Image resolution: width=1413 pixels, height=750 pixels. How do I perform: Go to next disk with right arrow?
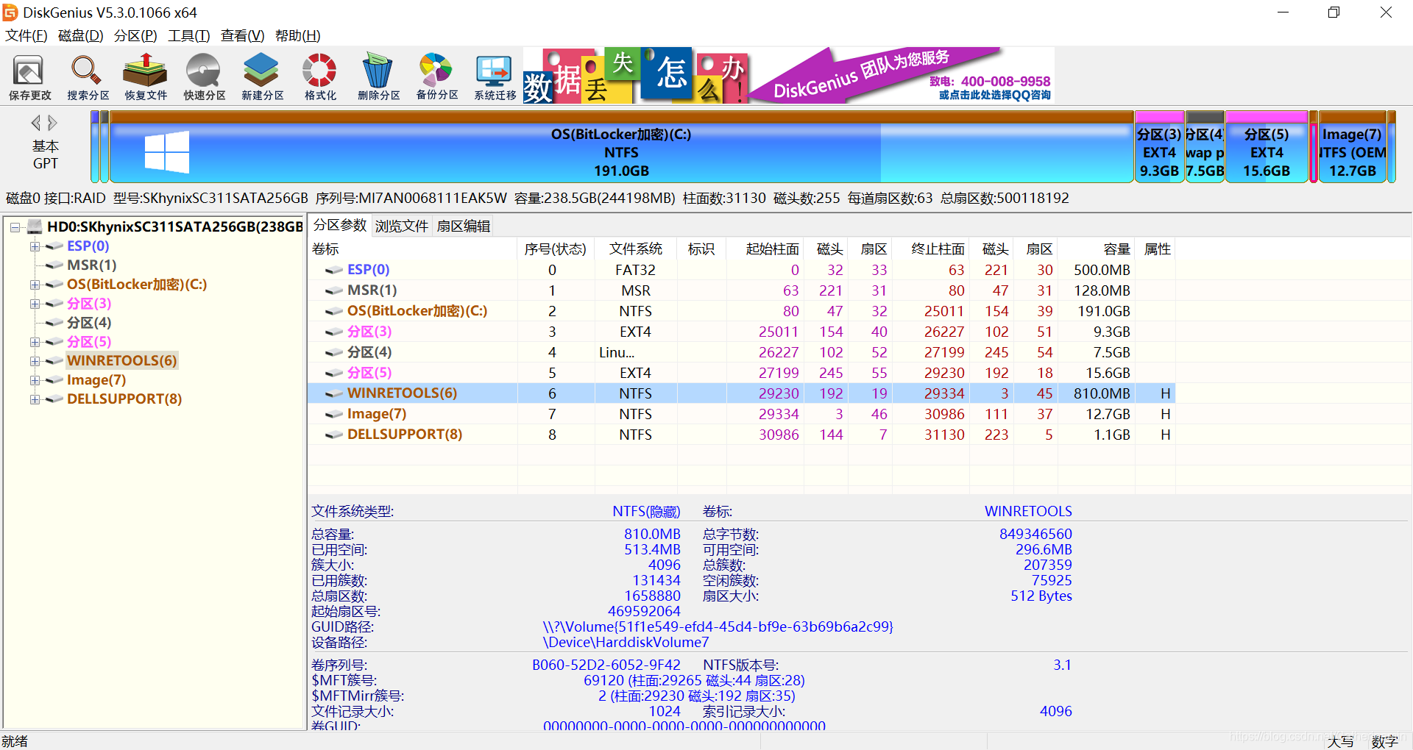(x=52, y=123)
